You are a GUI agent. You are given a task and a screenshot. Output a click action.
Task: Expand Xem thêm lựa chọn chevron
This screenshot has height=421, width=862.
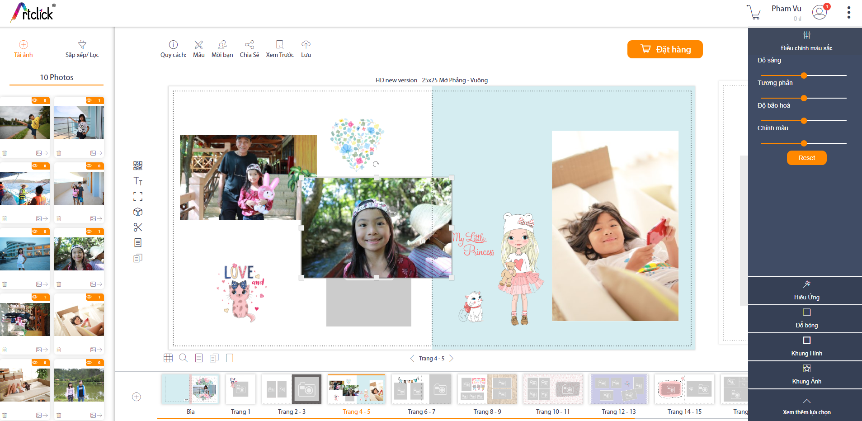807,401
